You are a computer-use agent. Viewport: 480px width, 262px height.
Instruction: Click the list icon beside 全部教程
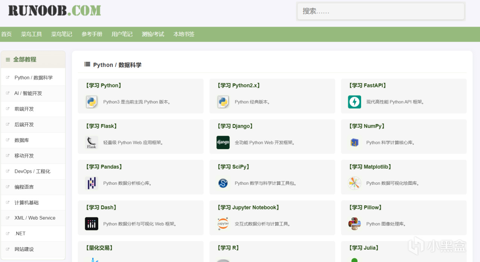click(8, 60)
